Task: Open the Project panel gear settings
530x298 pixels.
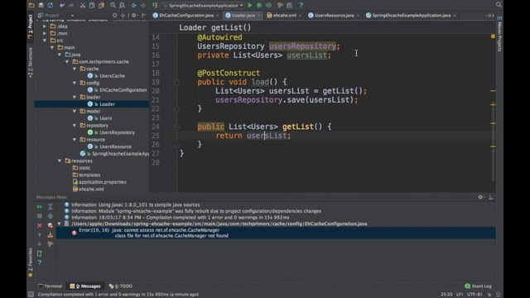Action: [134, 15]
